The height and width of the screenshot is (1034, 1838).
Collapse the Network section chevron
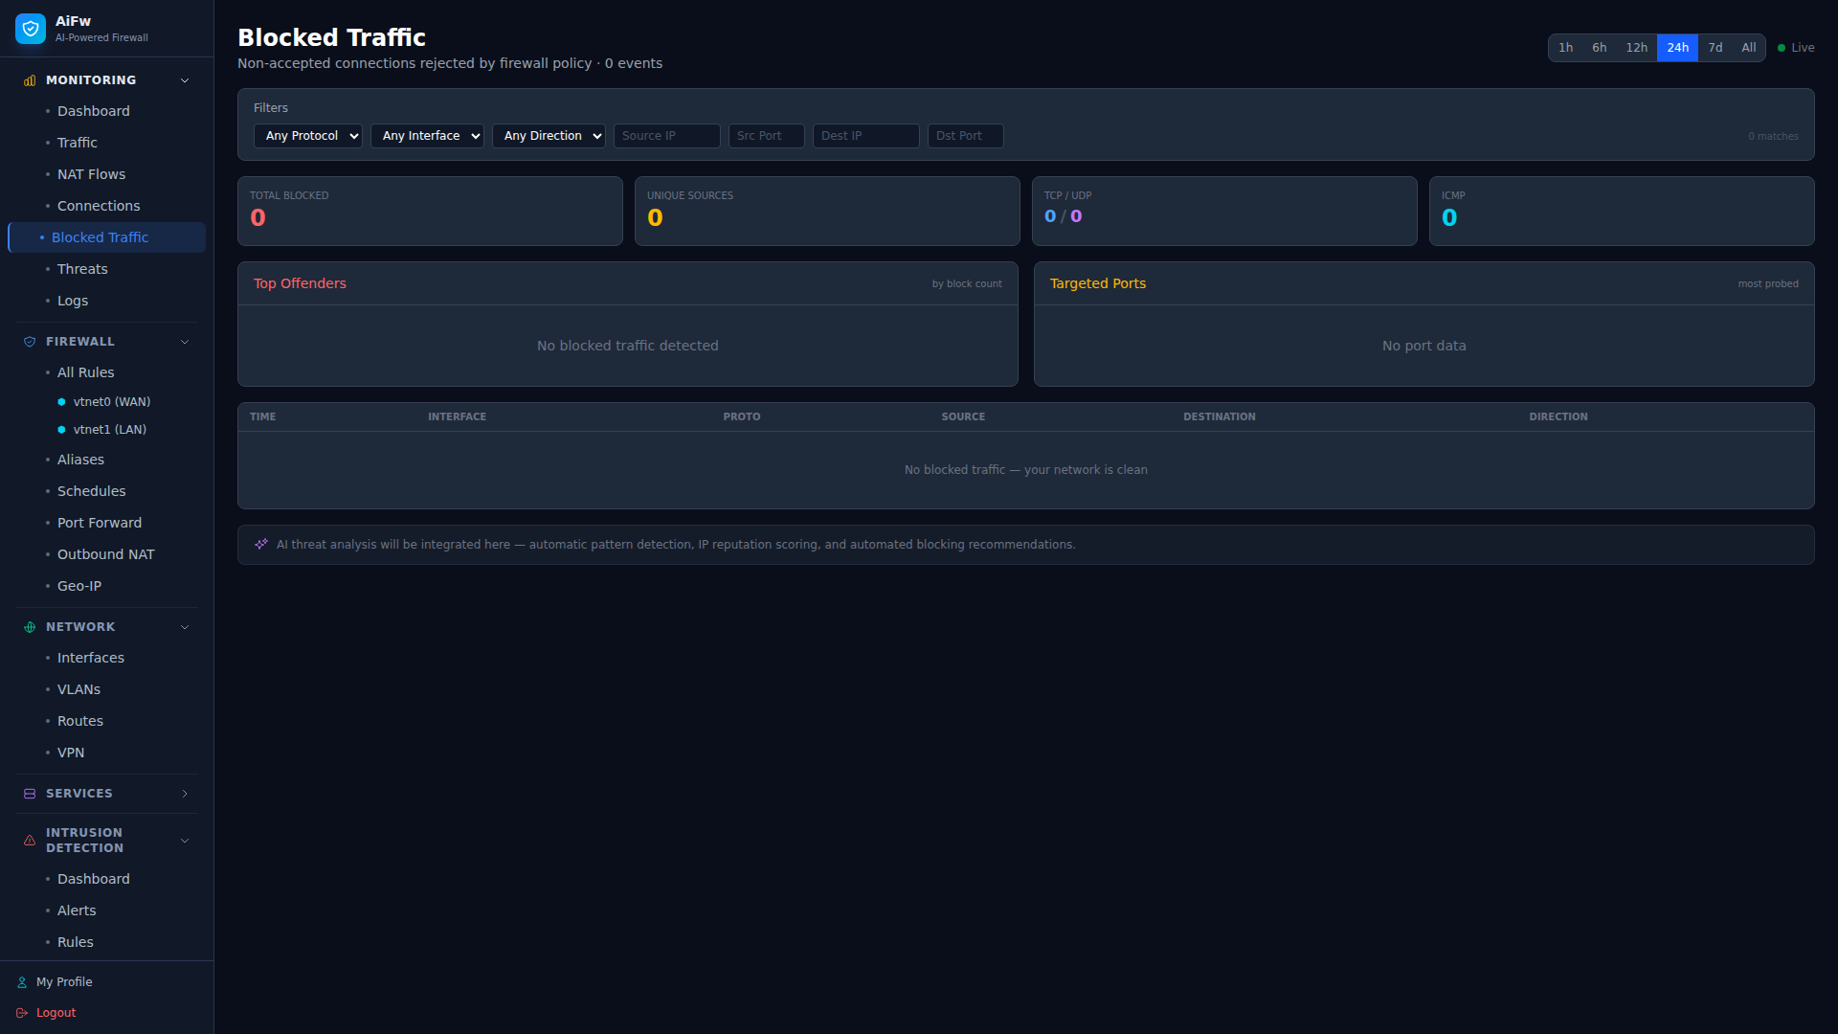pyautogui.click(x=185, y=627)
